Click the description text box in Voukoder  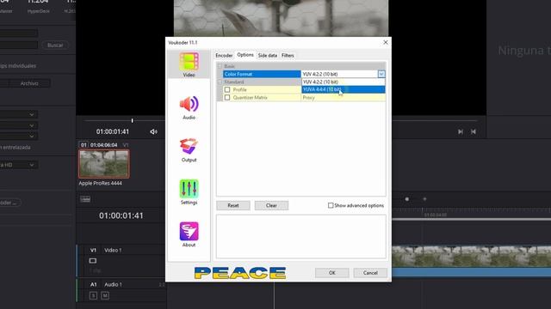click(301, 237)
